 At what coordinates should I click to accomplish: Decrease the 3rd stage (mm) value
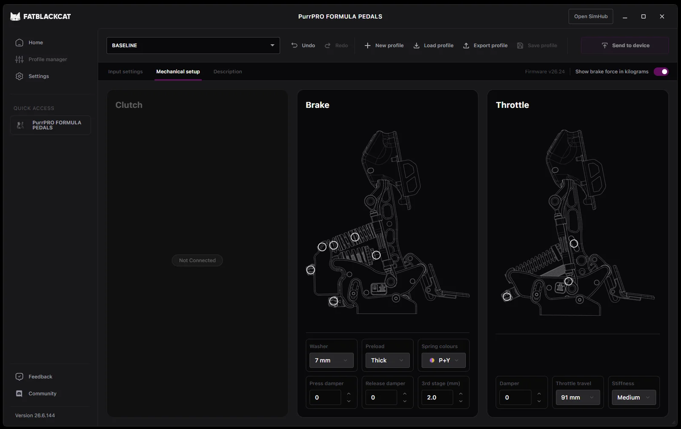461,401
